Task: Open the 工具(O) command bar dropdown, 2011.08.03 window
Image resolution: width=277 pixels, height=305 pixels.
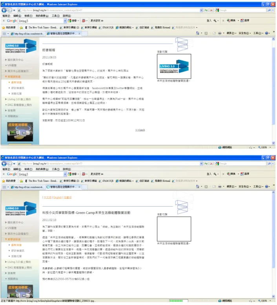Action: click(258, 33)
